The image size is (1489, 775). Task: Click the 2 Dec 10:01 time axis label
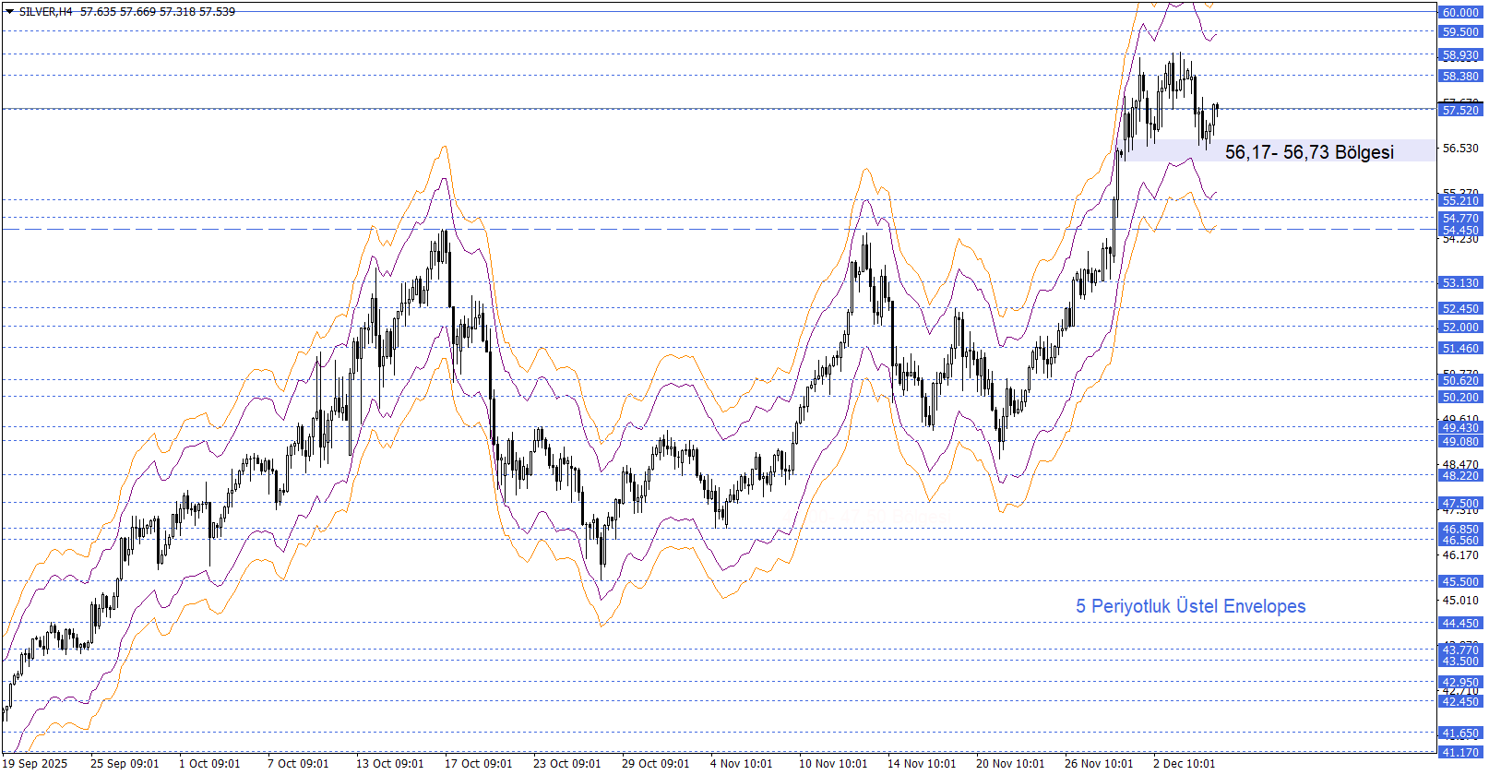[1184, 763]
